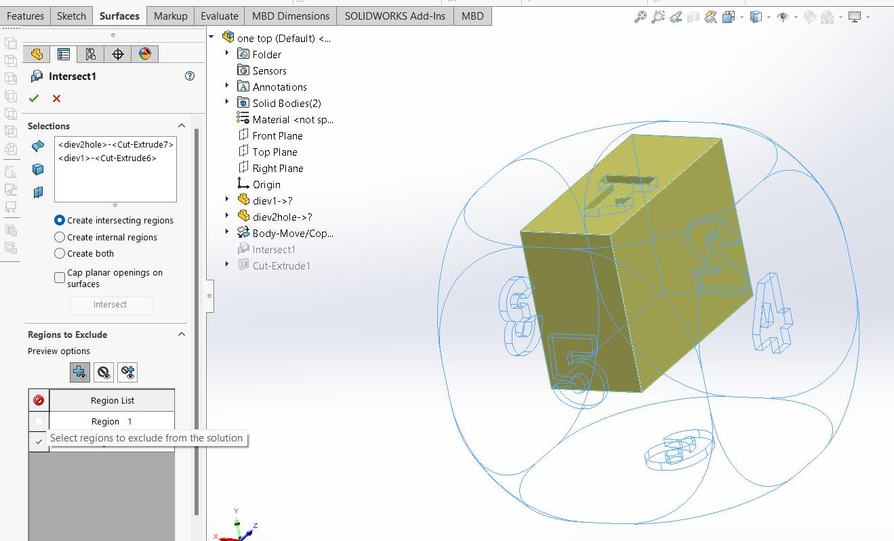Select the diev2hole Cut-Extrude7 selection entry
Screen dimensions: 894x541
click(115, 144)
